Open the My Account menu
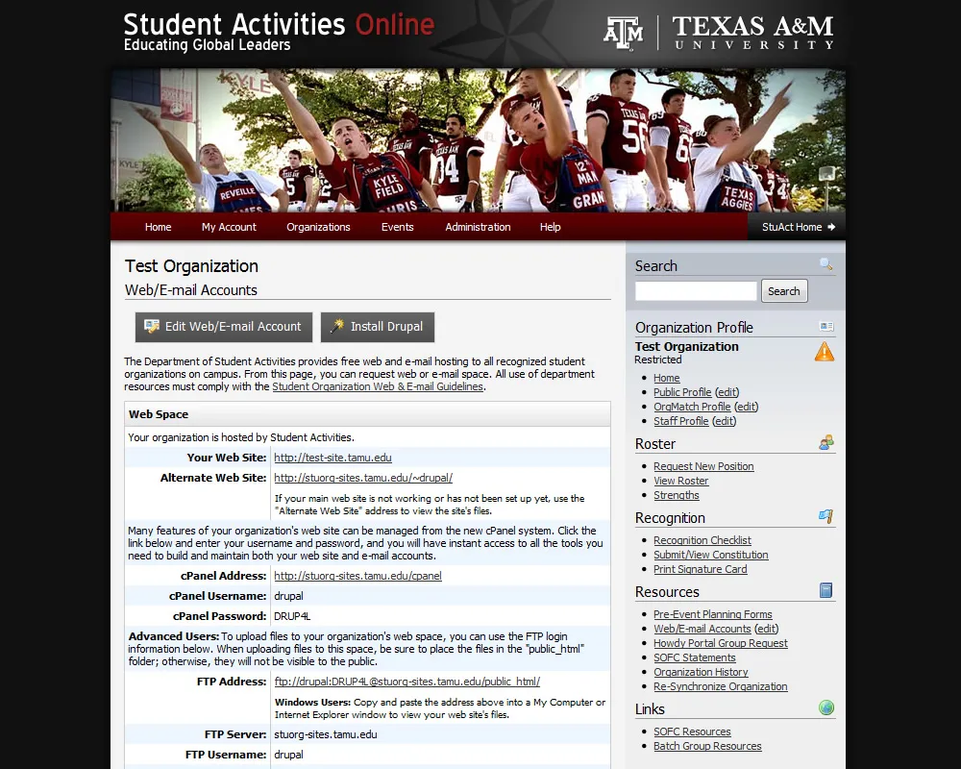961x769 pixels. [229, 227]
